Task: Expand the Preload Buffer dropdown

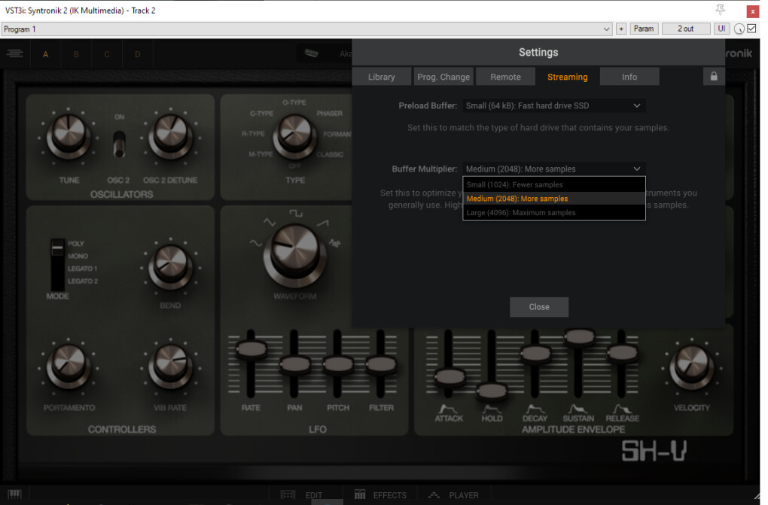Action: pyautogui.click(x=554, y=106)
